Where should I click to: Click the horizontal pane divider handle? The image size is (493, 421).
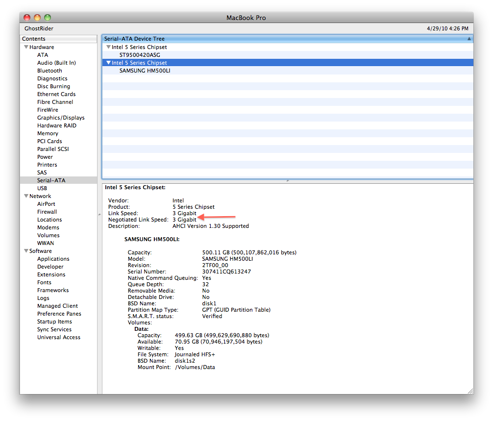(287, 181)
